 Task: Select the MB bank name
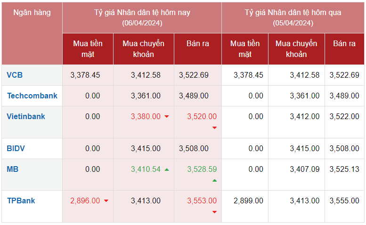point(13,169)
